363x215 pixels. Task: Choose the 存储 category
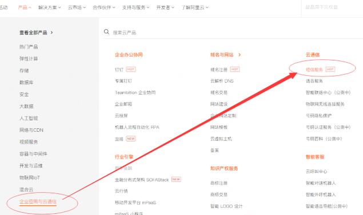point(24,71)
